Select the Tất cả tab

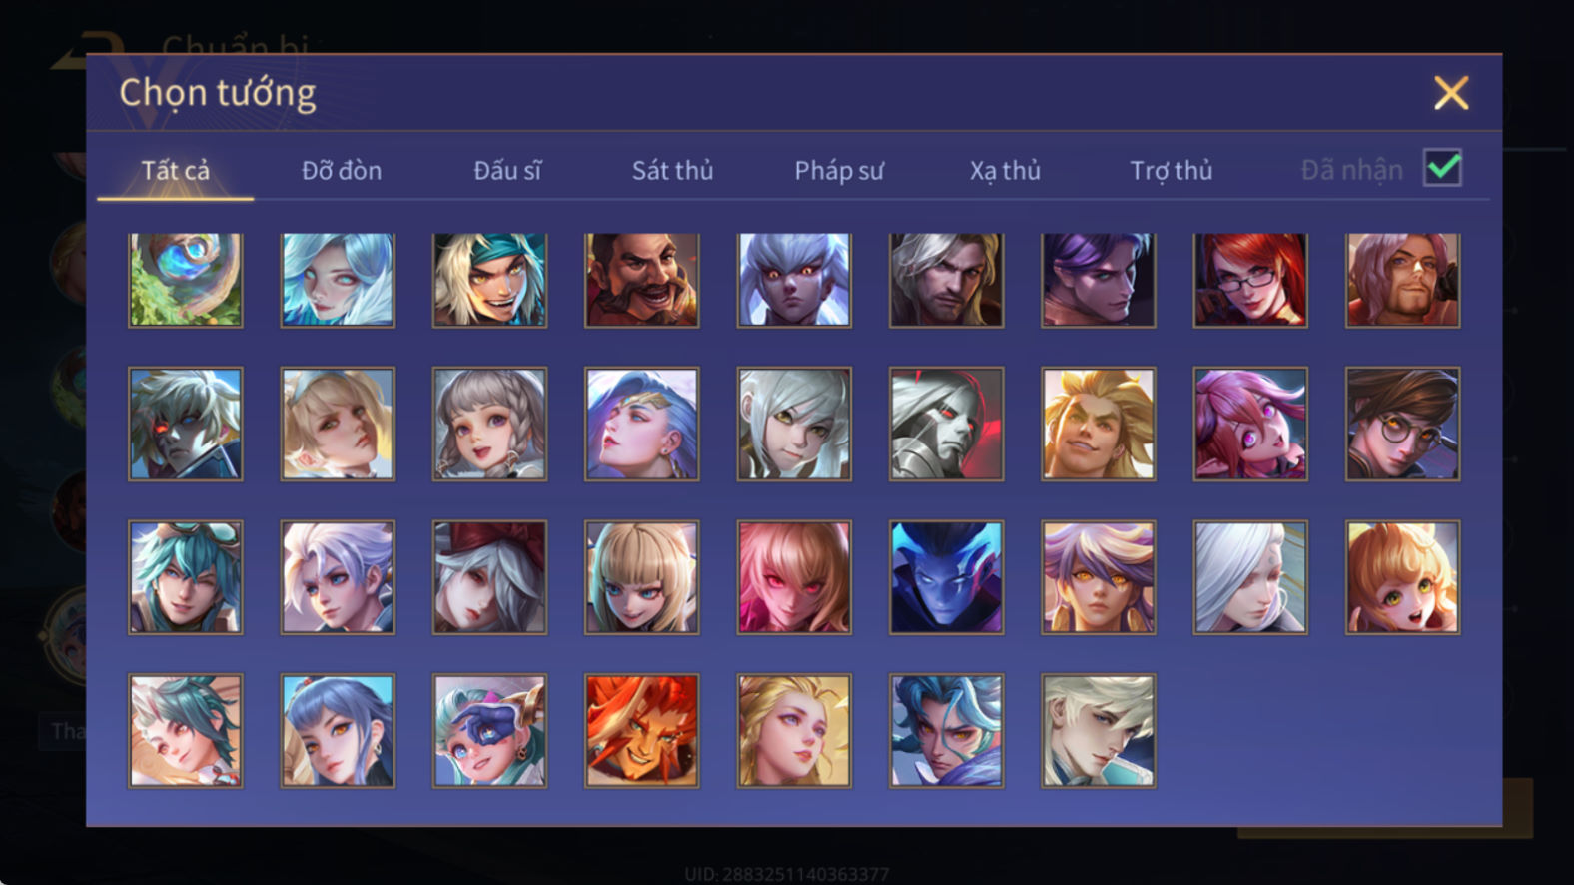(x=176, y=171)
